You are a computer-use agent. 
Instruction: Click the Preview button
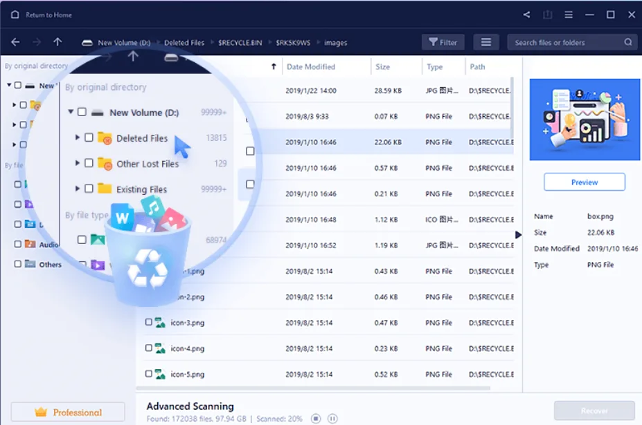pyautogui.click(x=584, y=182)
